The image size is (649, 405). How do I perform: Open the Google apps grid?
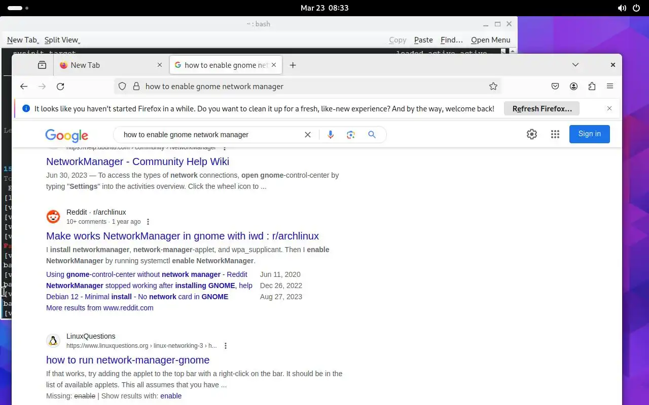(x=555, y=134)
